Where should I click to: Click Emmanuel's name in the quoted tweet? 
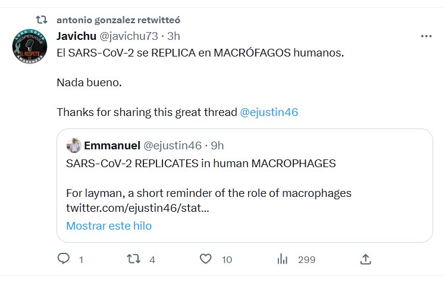coord(112,145)
